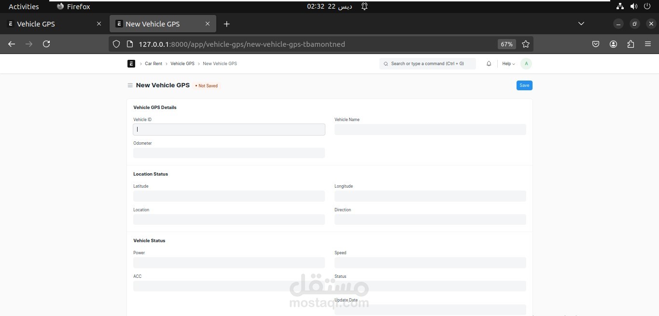This screenshot has height=316, width=659.
Task: Open the Firefox account icon
Action: 613,44
